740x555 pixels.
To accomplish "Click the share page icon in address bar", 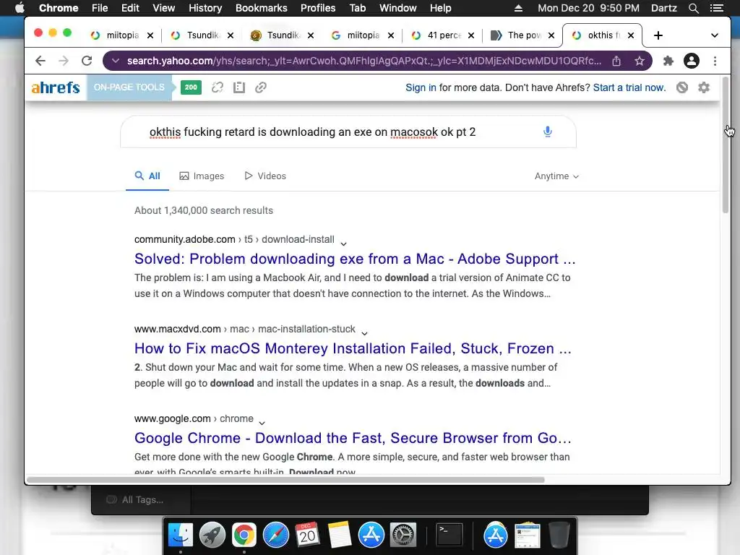I will pos(616,61).
